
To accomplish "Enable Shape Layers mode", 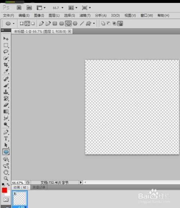I will [22, 24].
